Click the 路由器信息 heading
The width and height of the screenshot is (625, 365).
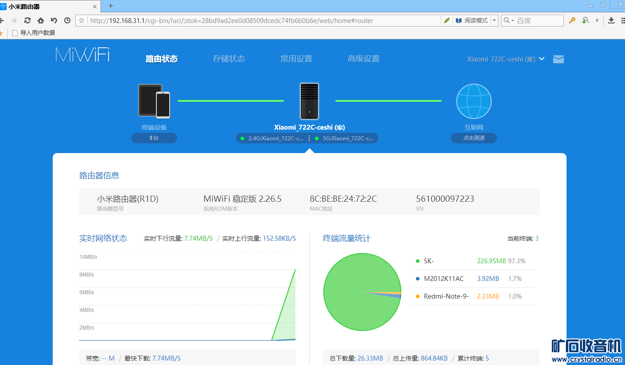tap(99, 176)
